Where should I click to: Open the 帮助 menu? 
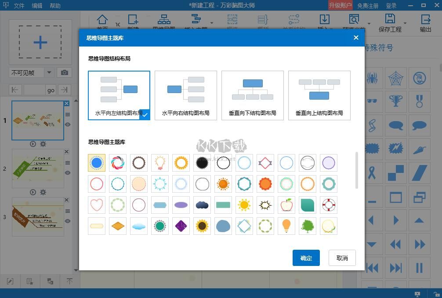pyautogui.click(x=55, y=5)
